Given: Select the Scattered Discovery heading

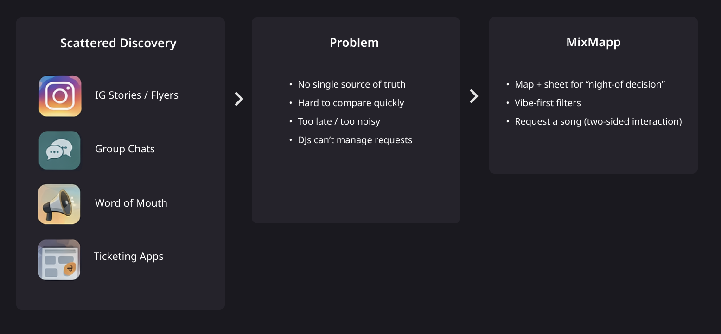Looking at the screenshot, I should click(118, 43).
